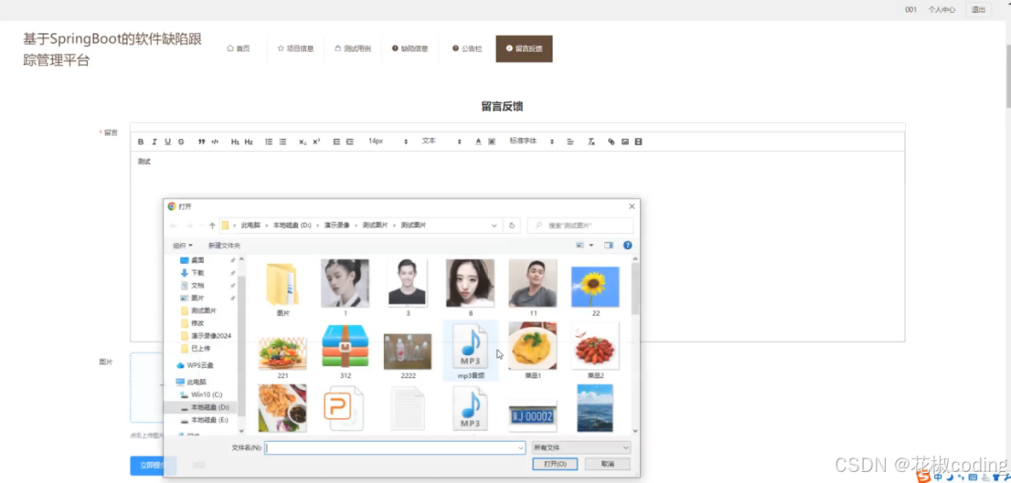This screenshot has height=483, width=1011.
Task: Open text alignment options in editor
Action: (570, 142)
